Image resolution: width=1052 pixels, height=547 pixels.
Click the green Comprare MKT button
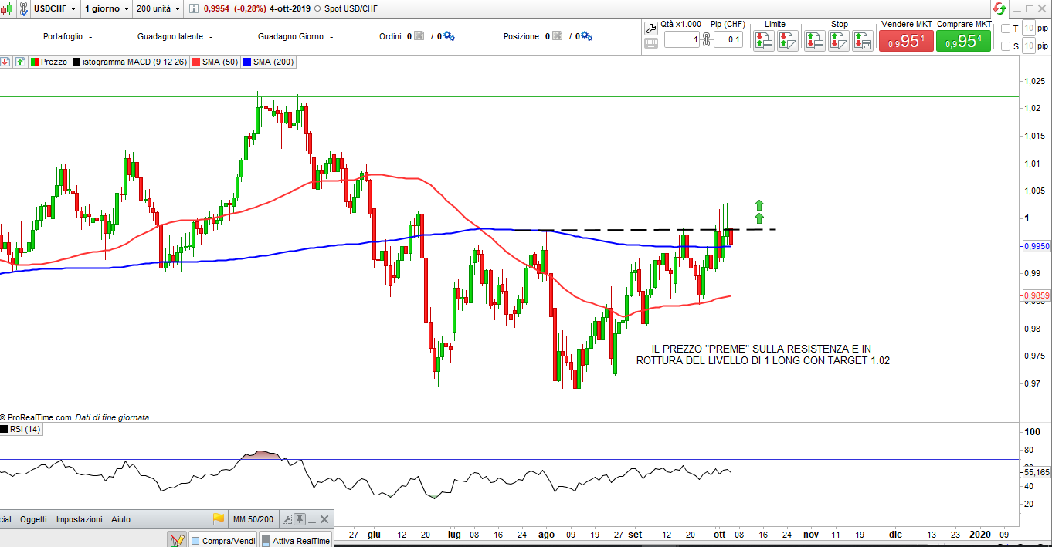[963, 42]
